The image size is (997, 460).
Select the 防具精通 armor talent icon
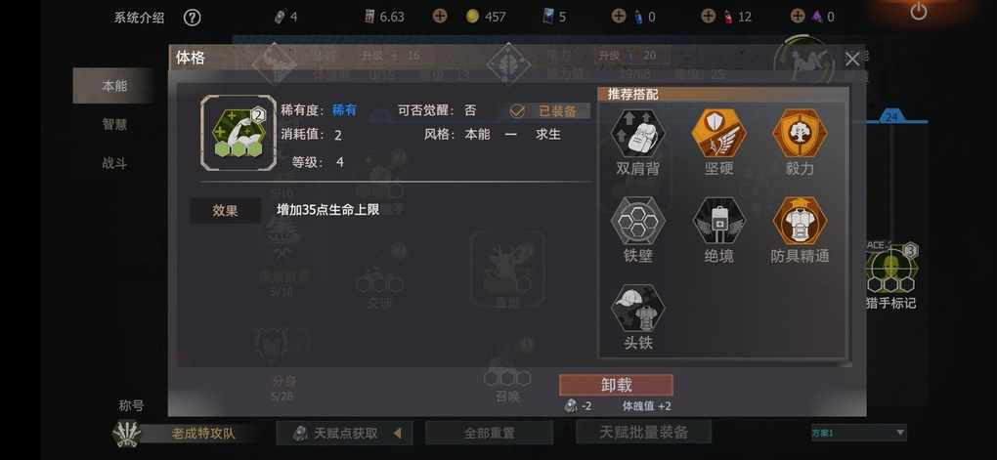[800, 221]
